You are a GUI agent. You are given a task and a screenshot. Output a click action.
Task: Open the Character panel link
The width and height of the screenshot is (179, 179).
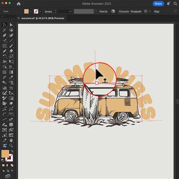point(124,11)
